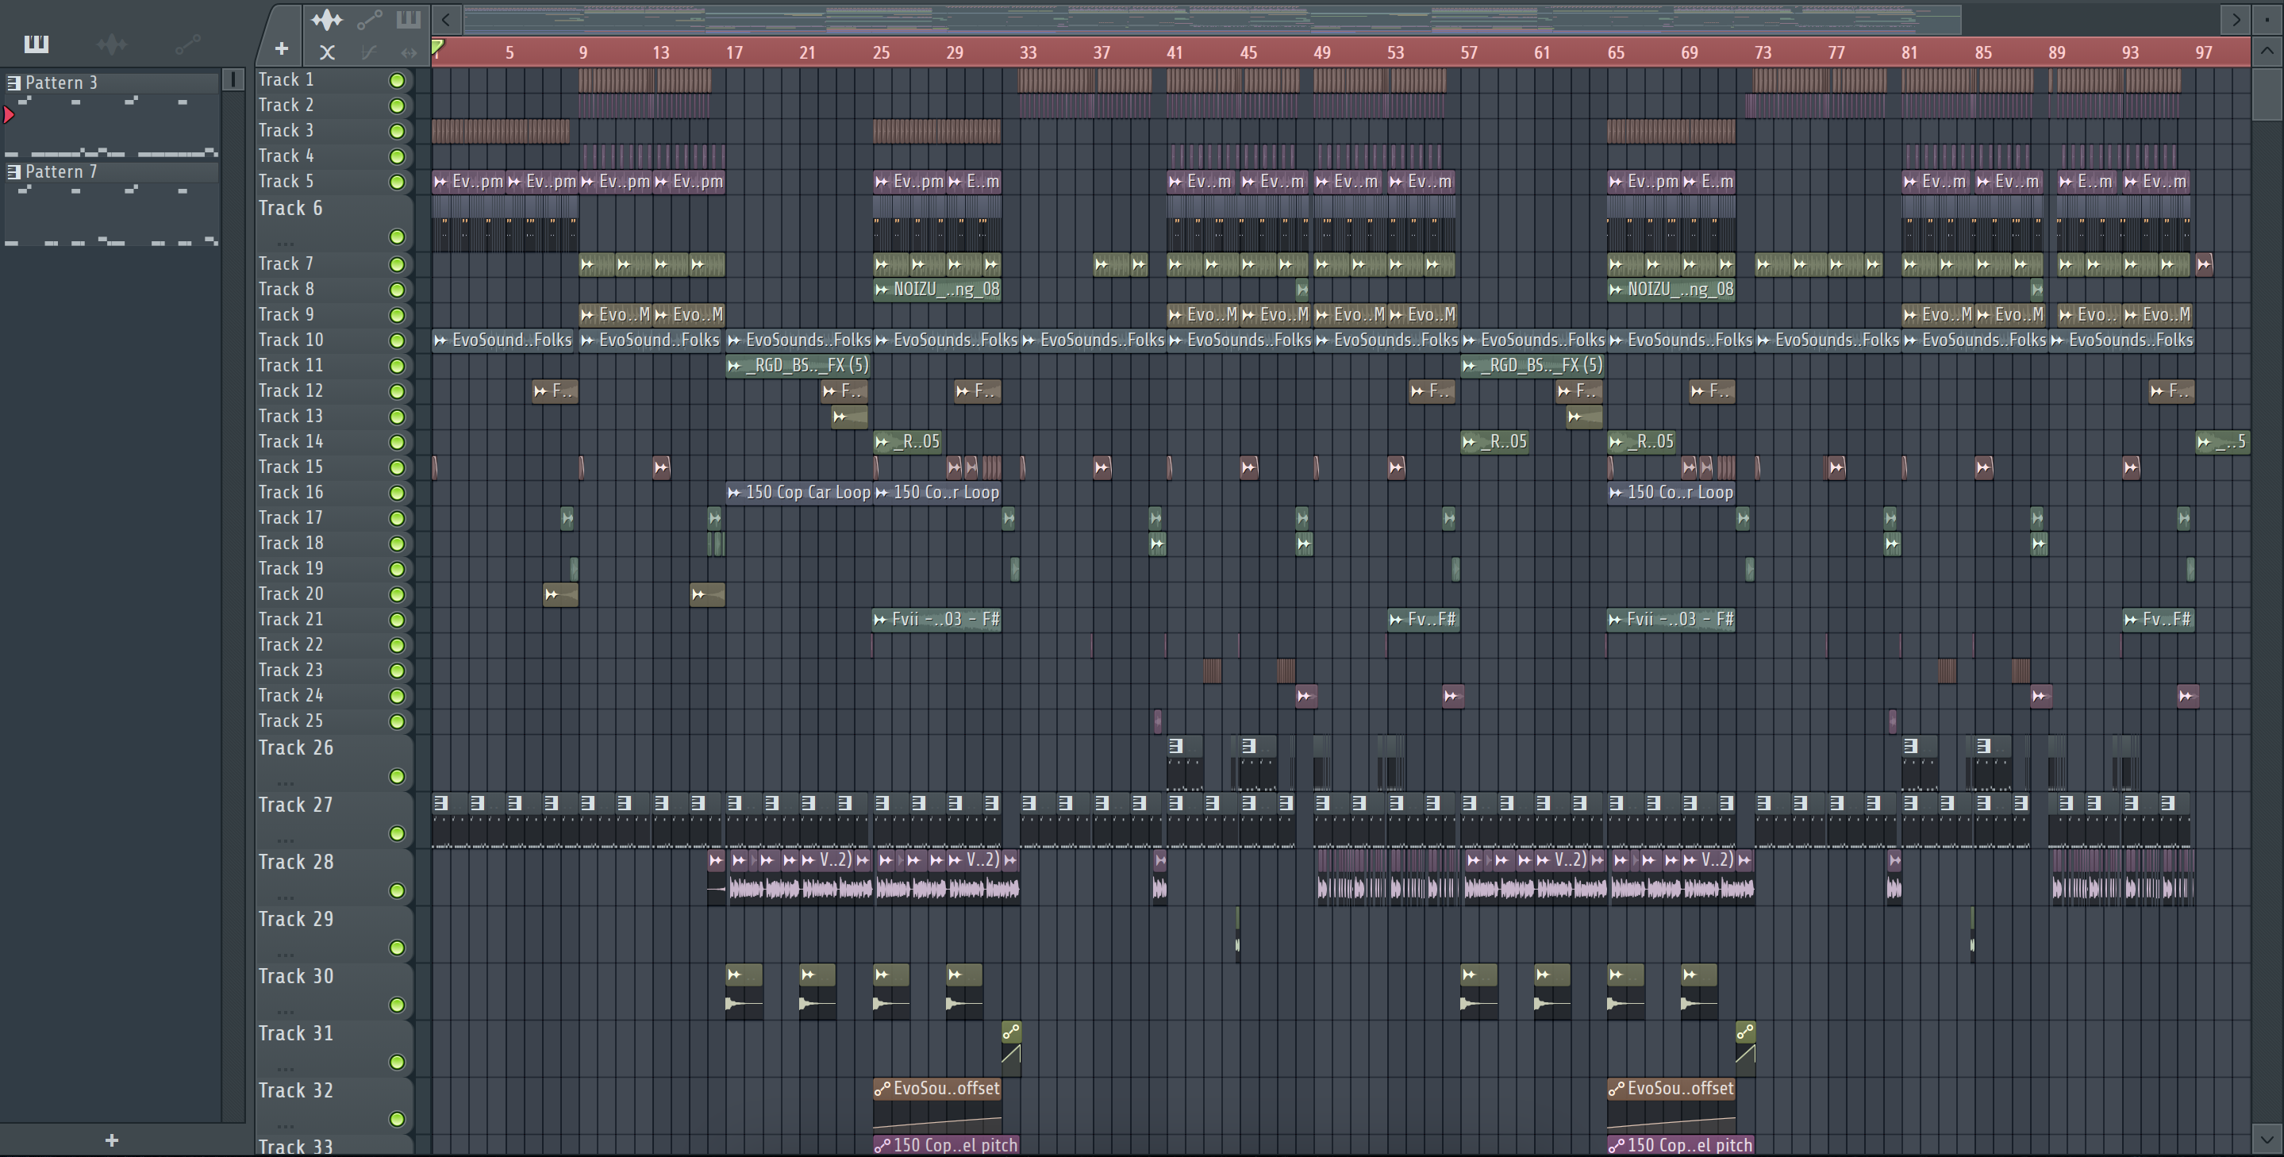
Task: Click the Pattern 7 note preview thumbnail
Action: (x=111, y=214)
